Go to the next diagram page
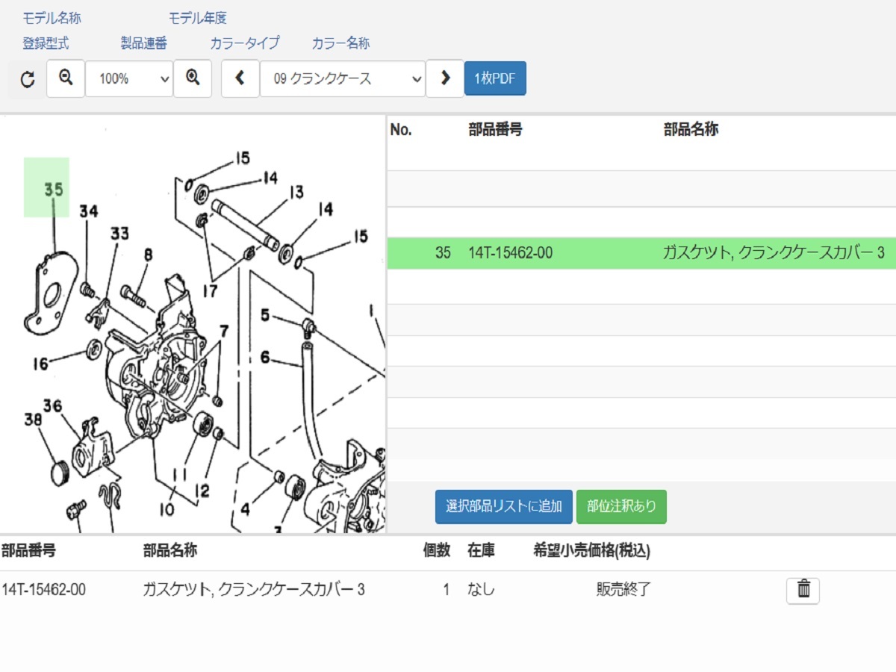 [x=445, y=78]
